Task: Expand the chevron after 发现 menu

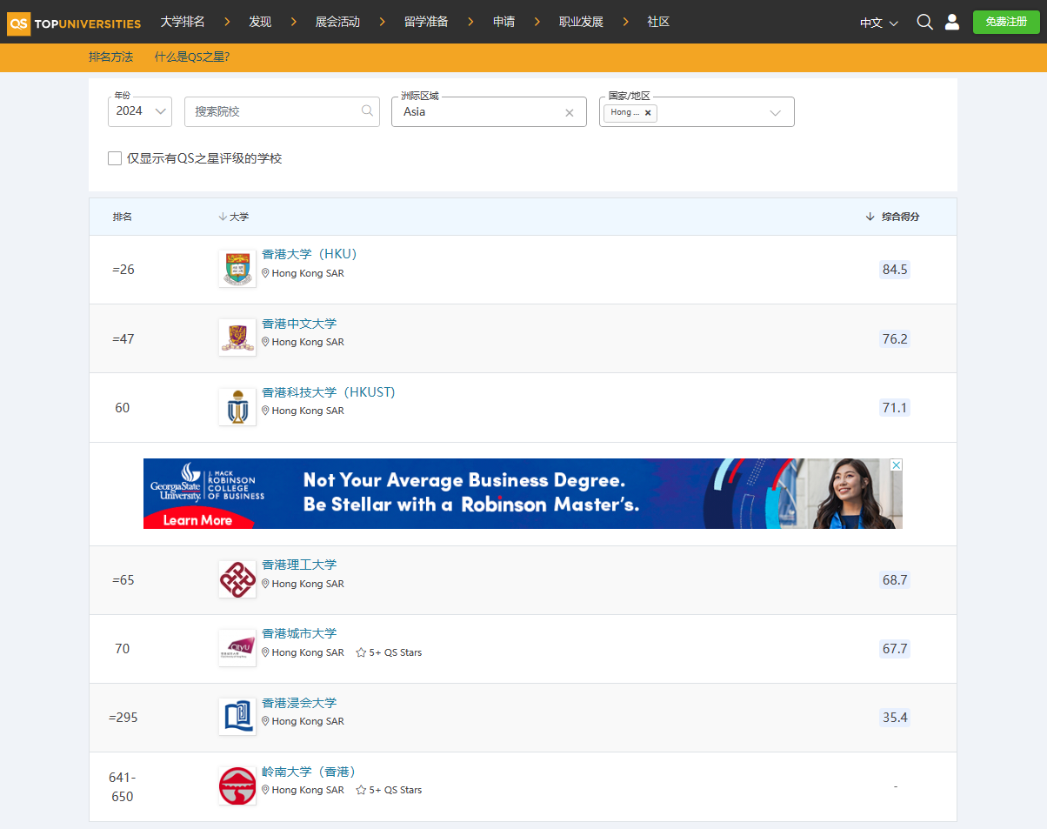Action: (294, 22)
